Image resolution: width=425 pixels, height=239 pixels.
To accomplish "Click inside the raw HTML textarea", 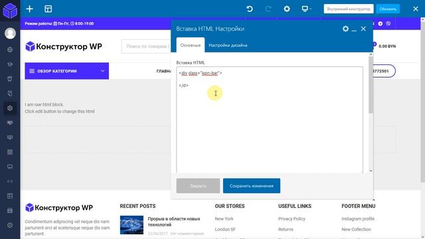I will pyautogui.click(x=270, y=119).
